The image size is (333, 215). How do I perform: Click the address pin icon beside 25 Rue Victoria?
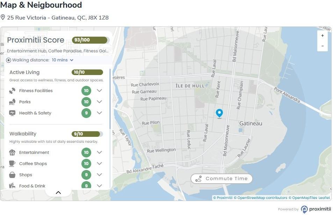pyautogui.click(x=2, y=17)
